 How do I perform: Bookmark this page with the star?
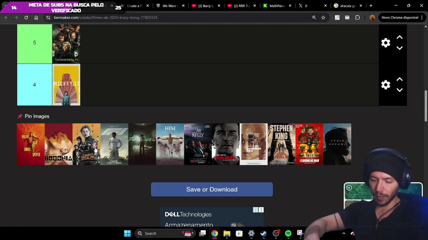click(x=323, y=17)
